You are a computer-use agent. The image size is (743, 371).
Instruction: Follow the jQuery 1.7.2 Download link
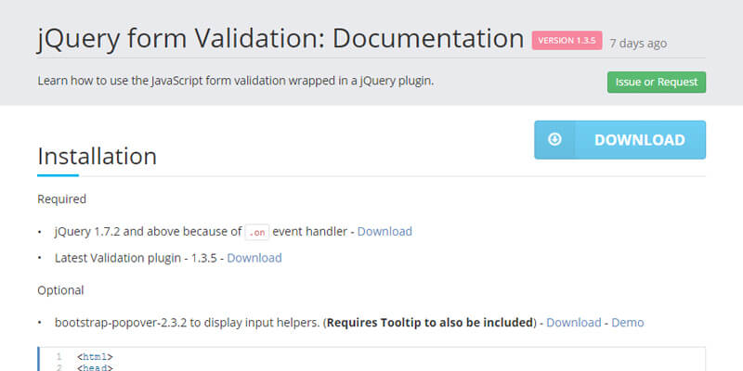tap(385, 231)
